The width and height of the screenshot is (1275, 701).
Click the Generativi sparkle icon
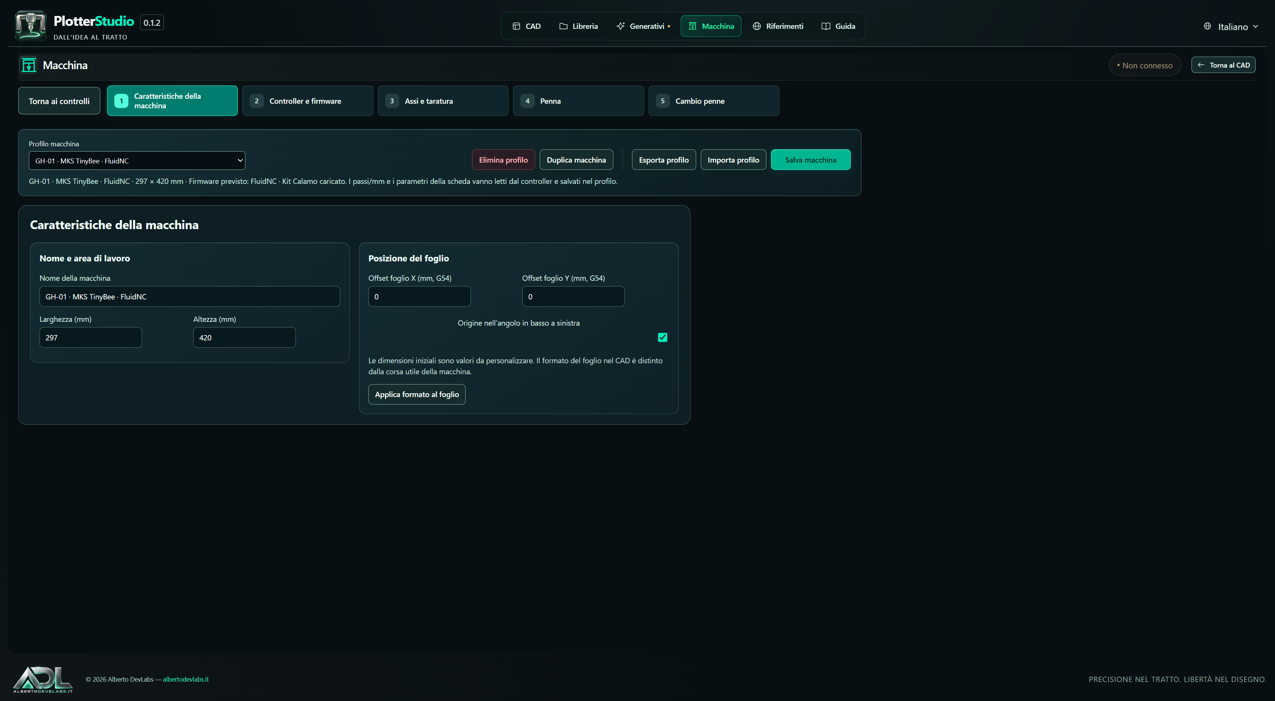[620, 26]
